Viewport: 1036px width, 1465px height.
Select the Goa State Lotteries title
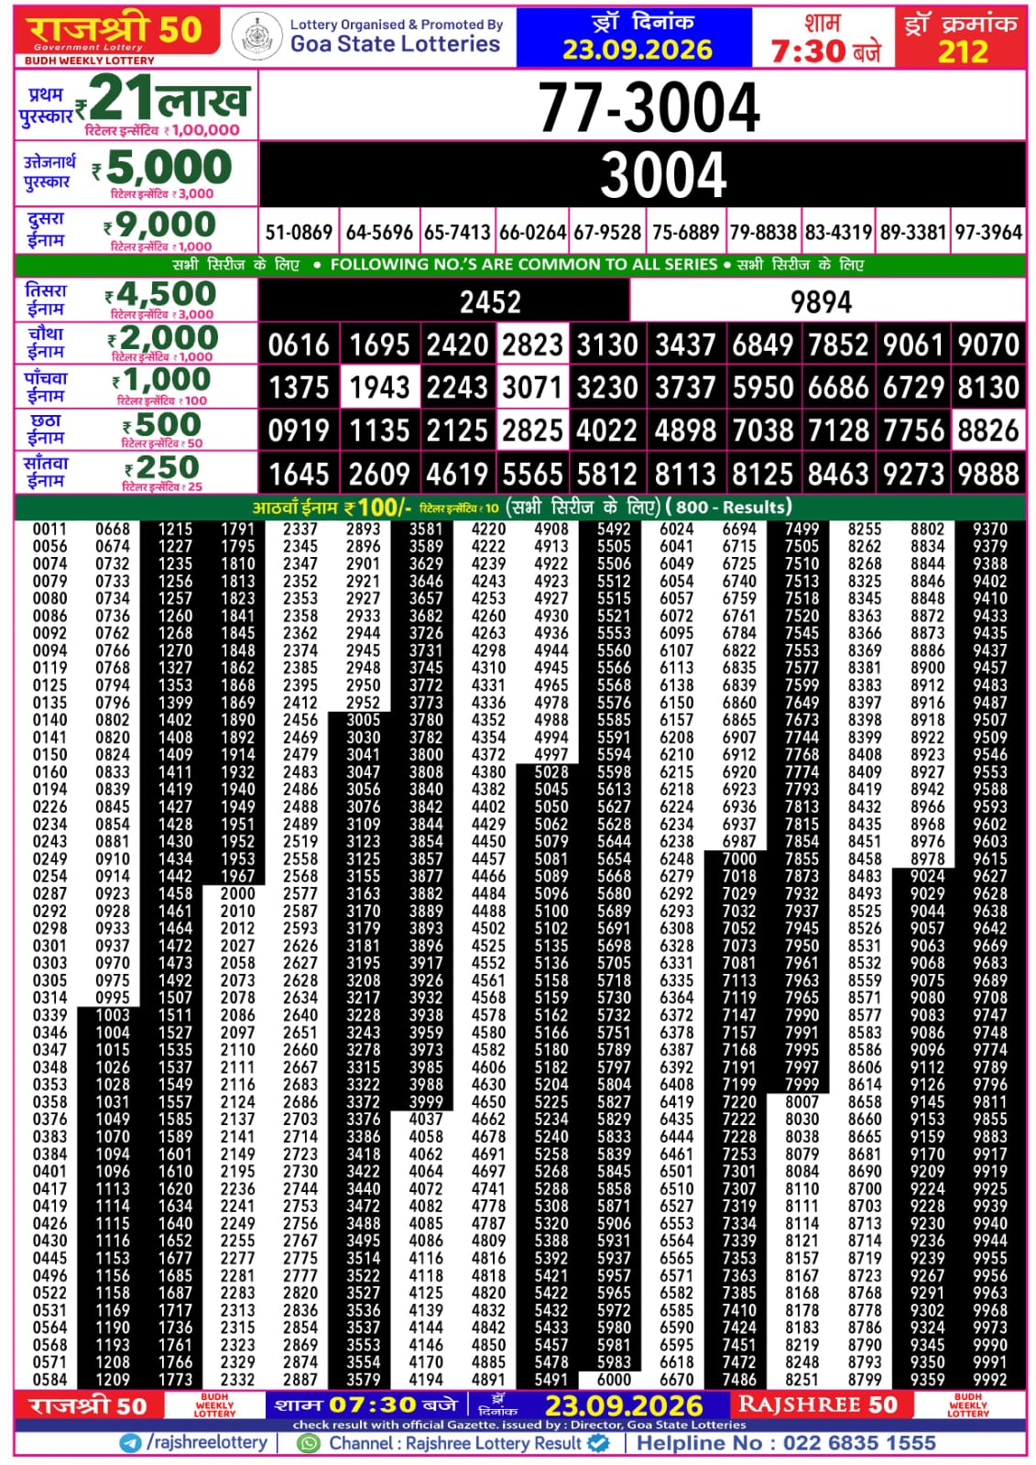coord(395,44)
